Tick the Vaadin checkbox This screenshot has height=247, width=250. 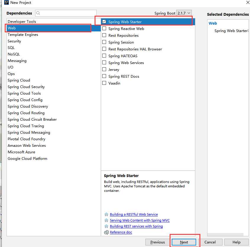104,83
